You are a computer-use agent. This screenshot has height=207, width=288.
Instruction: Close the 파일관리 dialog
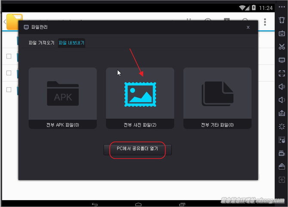(x=248, y=27)
